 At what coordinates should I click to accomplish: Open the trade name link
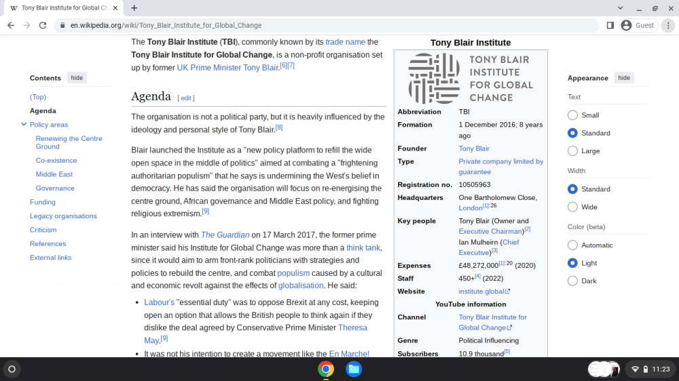345,42
